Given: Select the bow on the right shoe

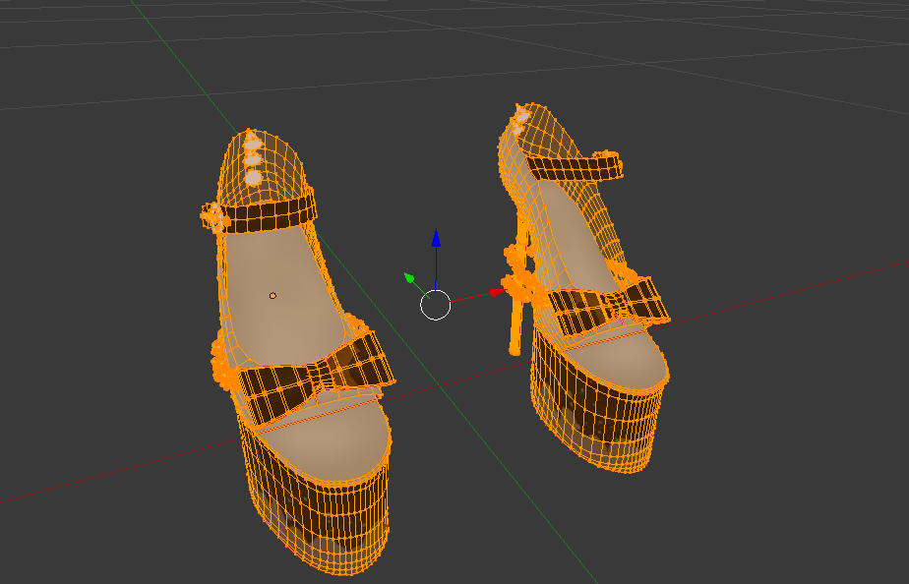Looking at the screenshot, I should point(608,306).
